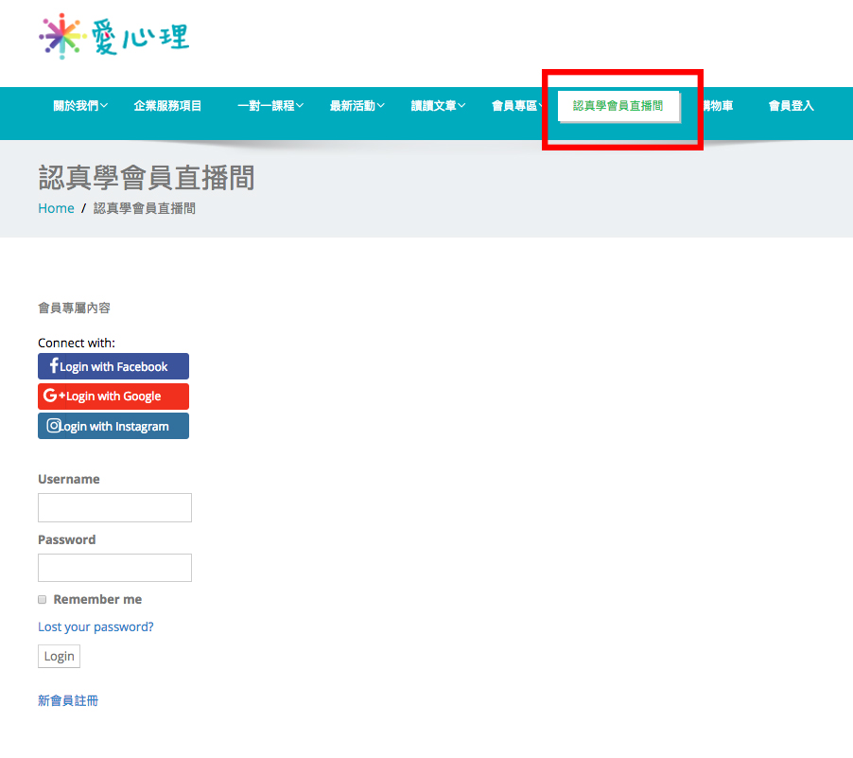Screen dimensions: 853x758
Task: Follow the Home breadcrumb link
Action: 56,208
